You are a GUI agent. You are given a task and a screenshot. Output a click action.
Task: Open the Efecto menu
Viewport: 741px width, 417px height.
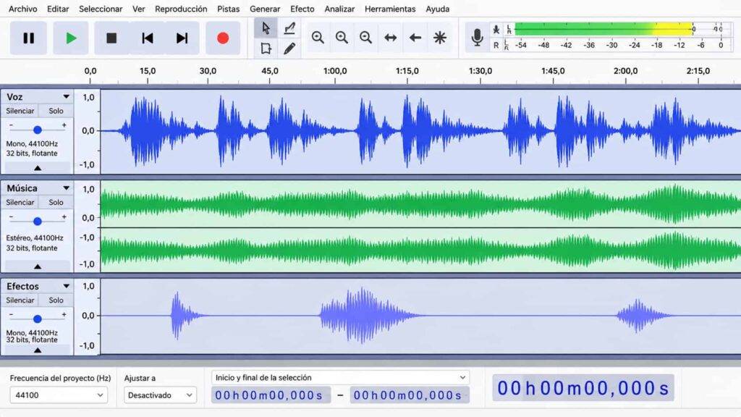302,9
